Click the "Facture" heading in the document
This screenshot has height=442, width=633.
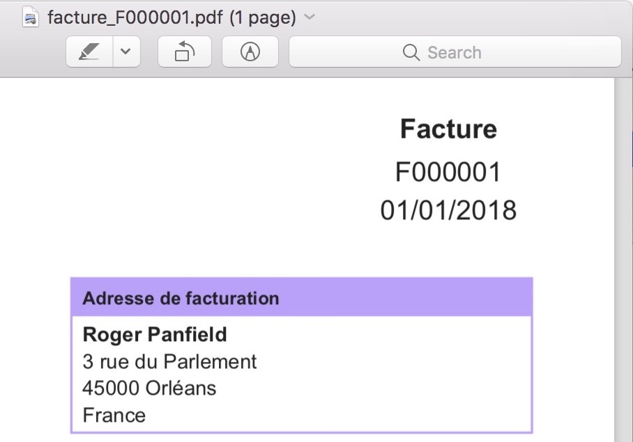[448, 129]
